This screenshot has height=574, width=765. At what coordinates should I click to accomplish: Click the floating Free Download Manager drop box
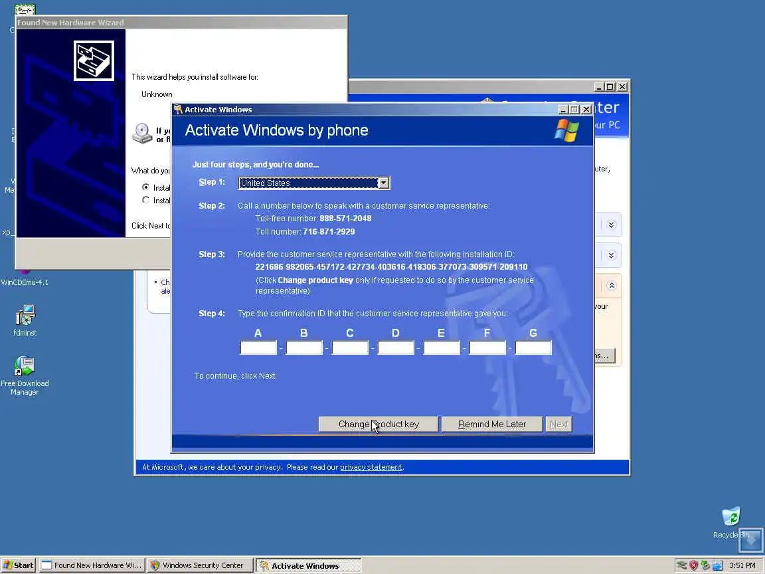pyautogui.click(x=751, y=539)
